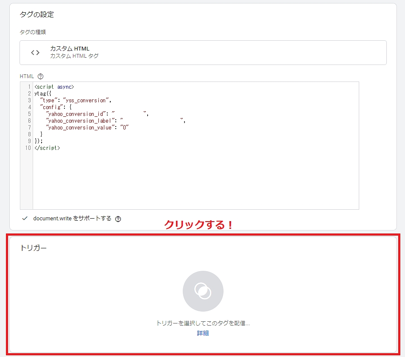Click the yahoo_conversion_label line in code
The width and height of the screenshot is (405, 357).
116,121
